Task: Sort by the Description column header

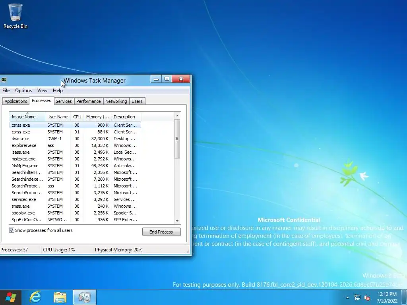Action: point(126,117)
